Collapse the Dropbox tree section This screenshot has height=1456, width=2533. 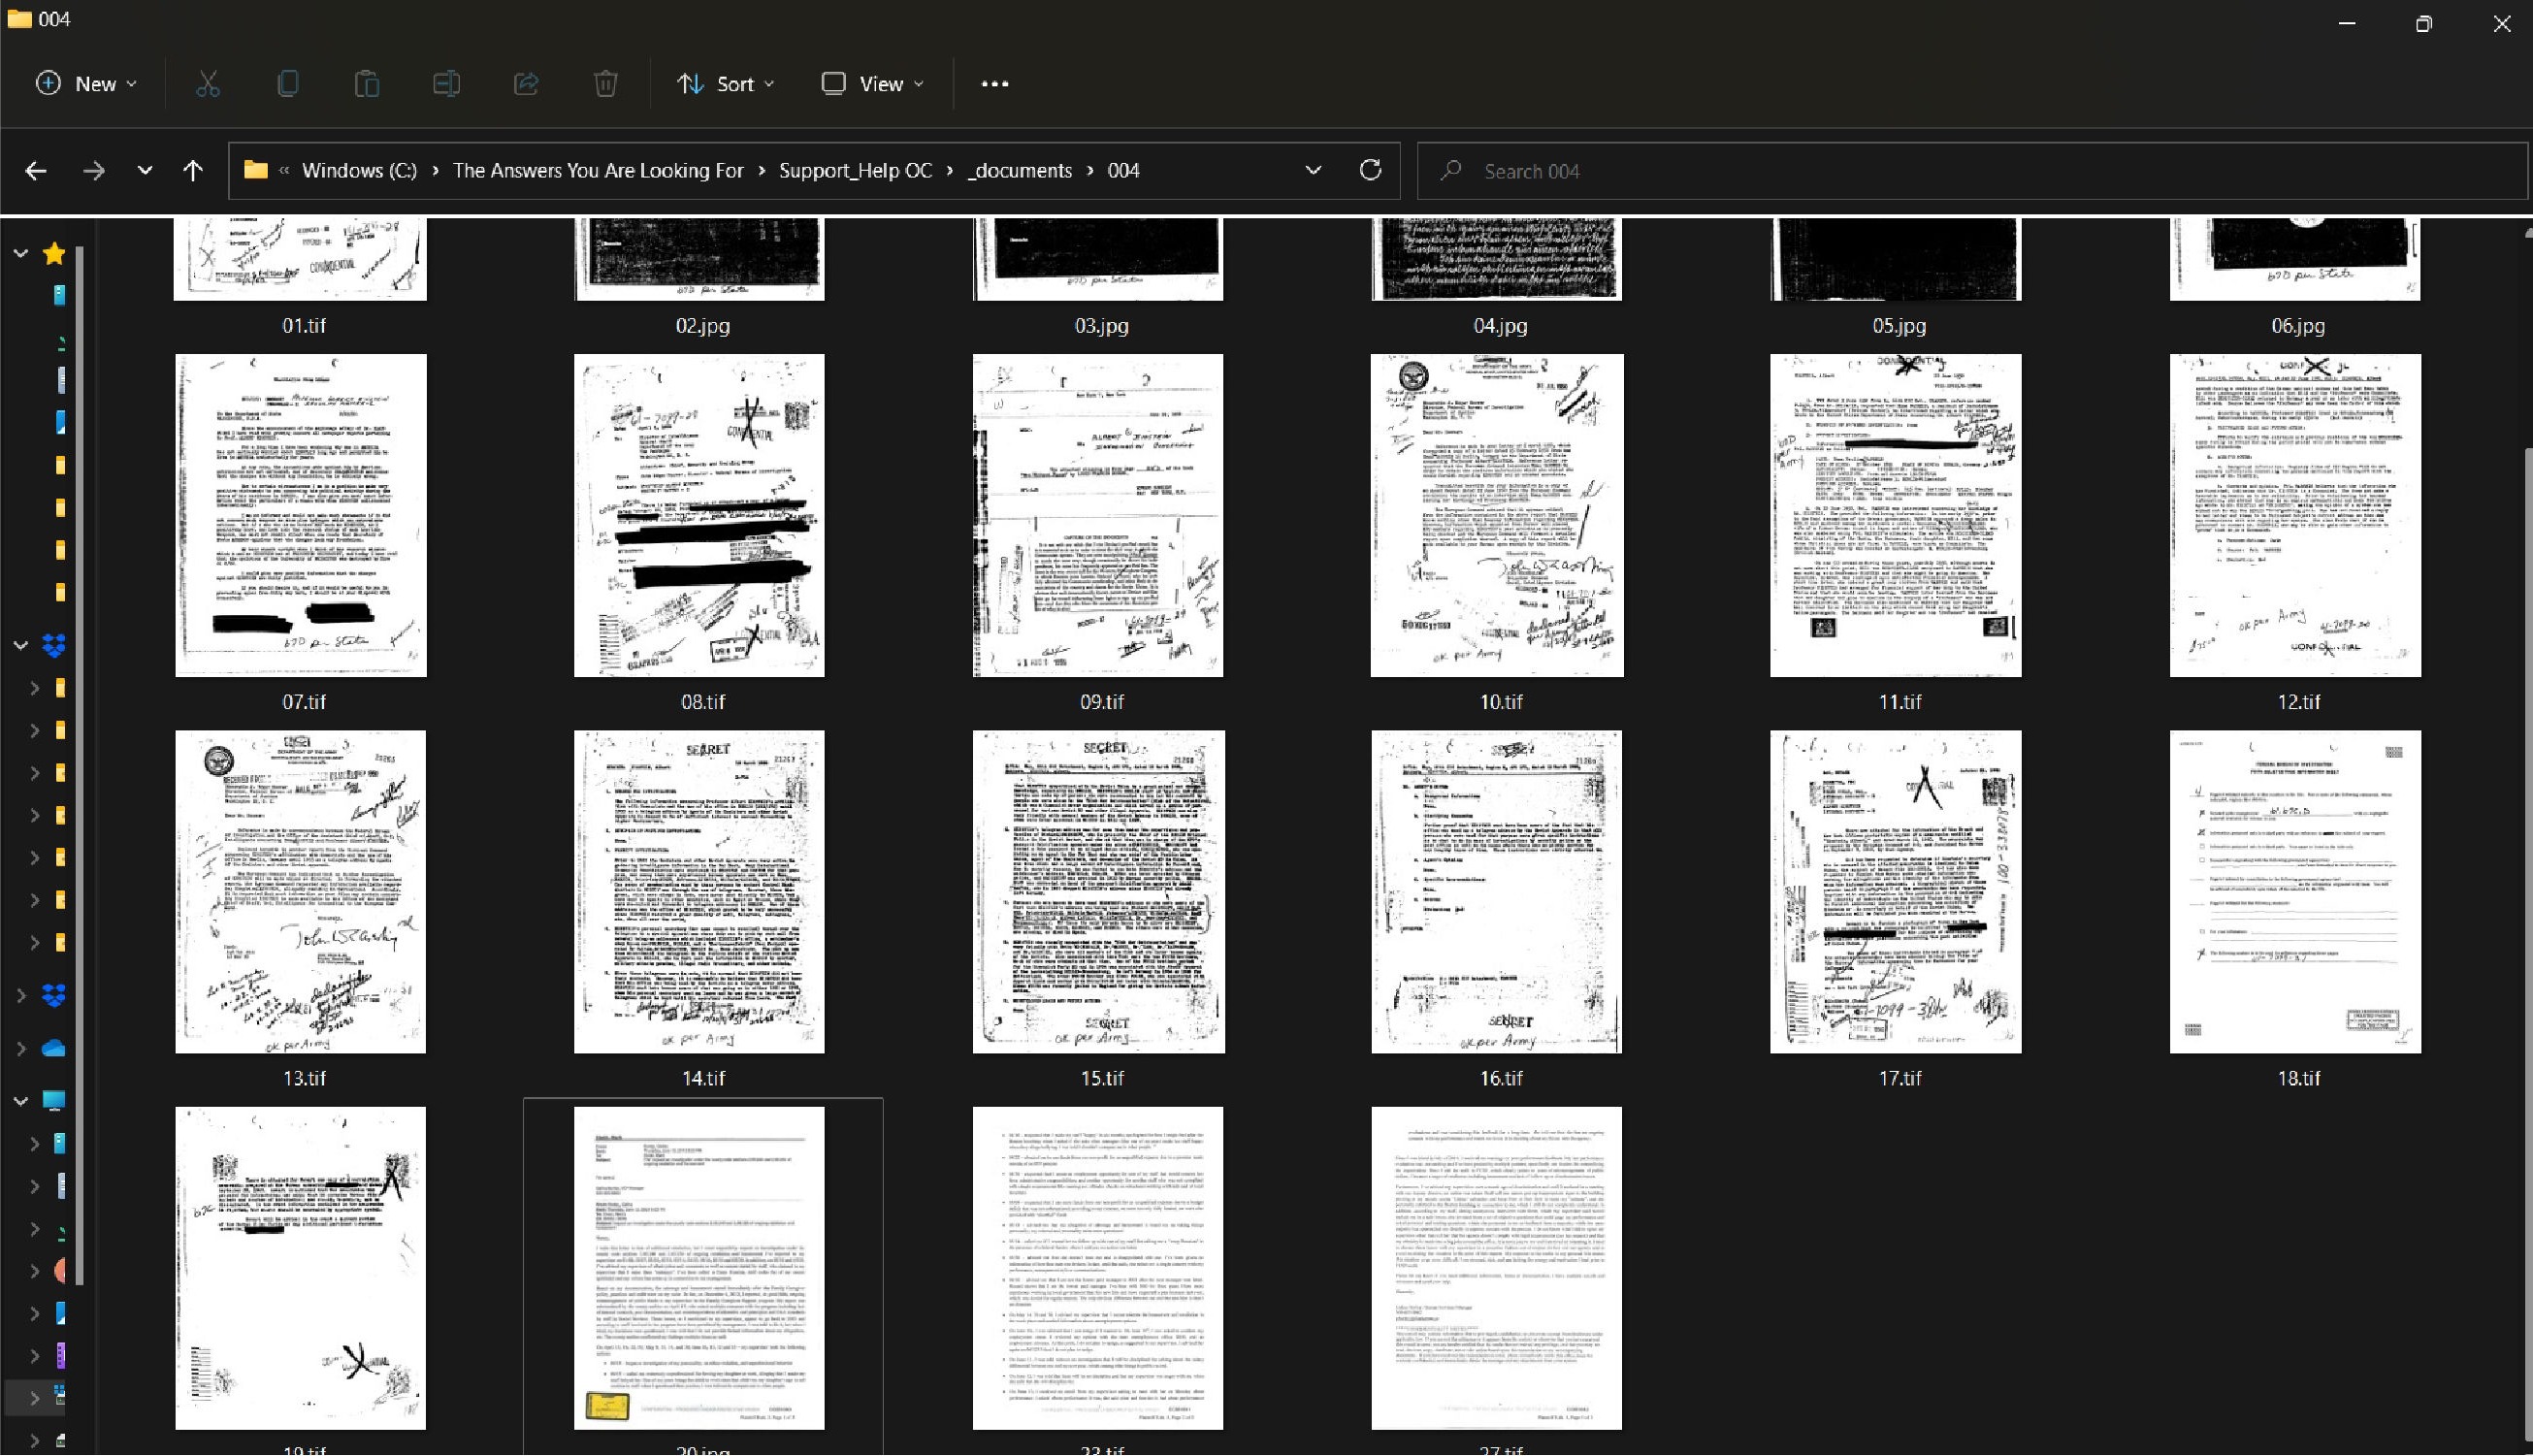click(x=20, y=645)
